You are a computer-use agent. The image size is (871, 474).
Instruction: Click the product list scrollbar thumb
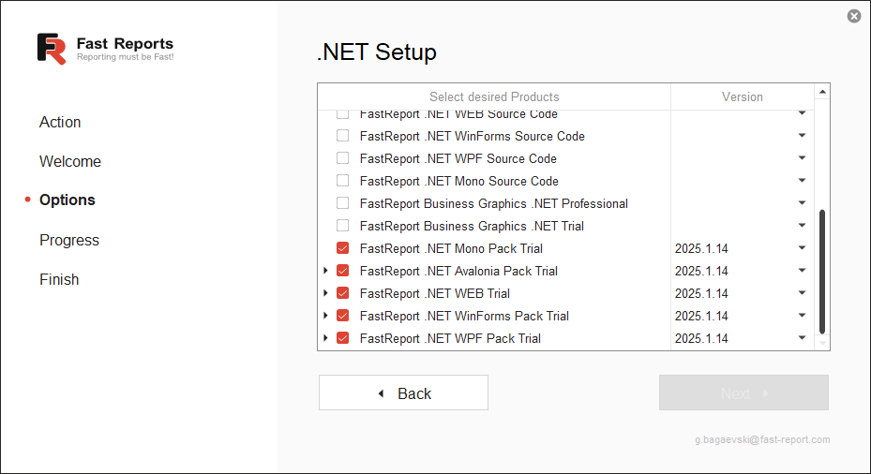822,272
